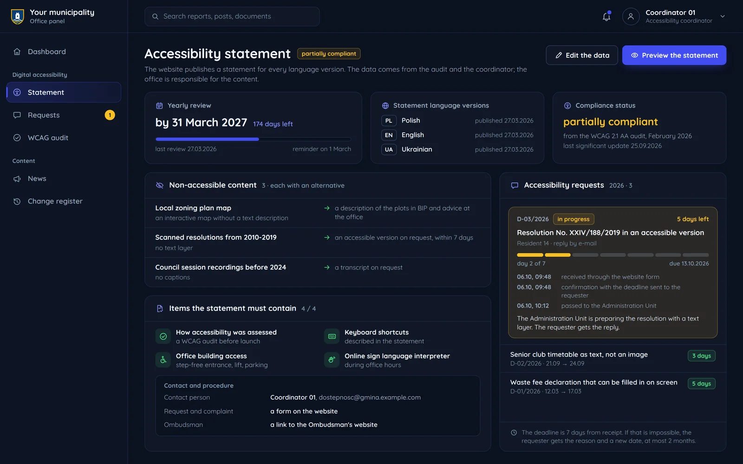
Task: Click the sign language interpreter hand icon
Action: (x=332, y=360)
